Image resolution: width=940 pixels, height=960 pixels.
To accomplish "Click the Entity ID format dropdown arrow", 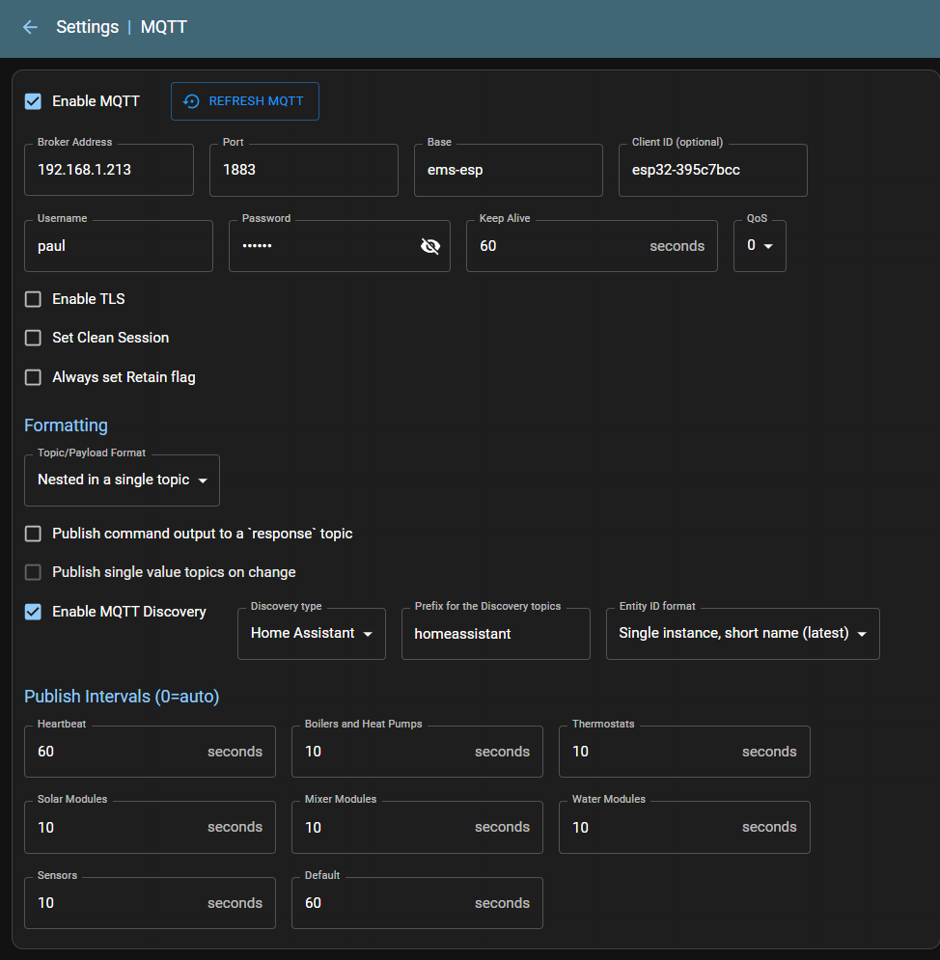I will pyautogui.click(x=862, y=634).
